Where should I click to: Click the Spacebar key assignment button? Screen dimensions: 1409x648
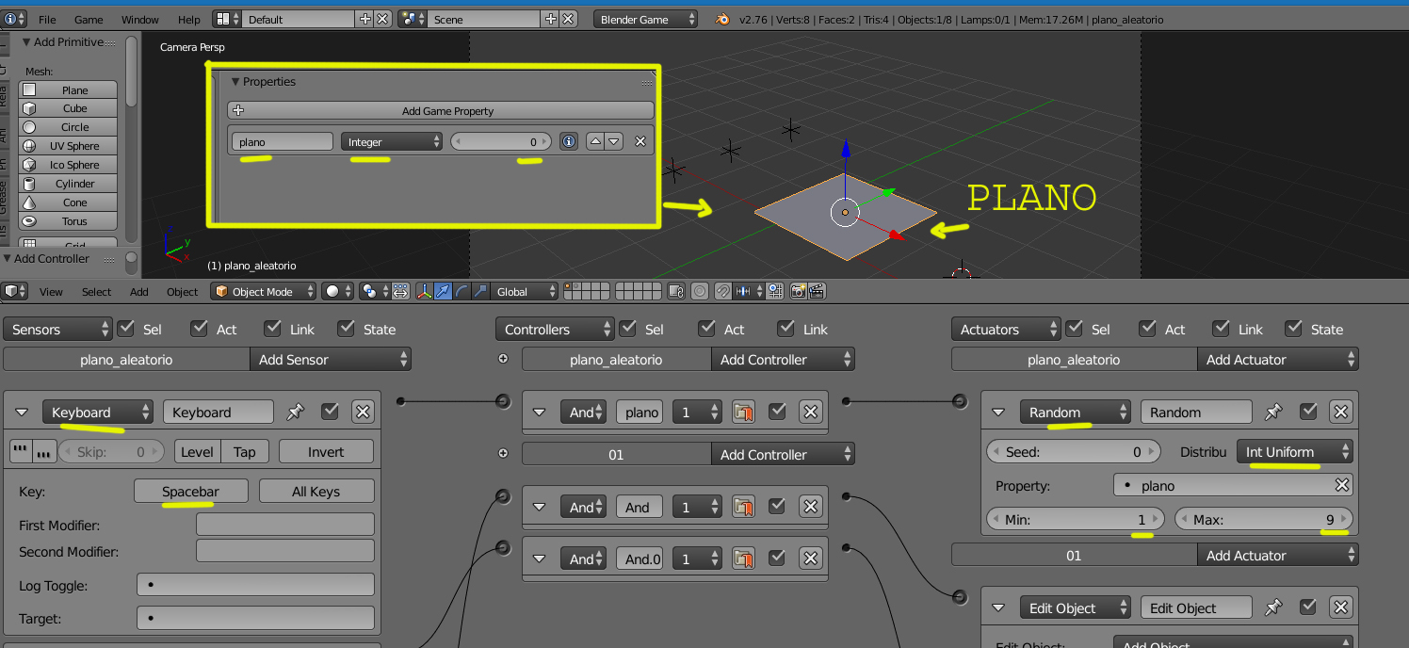coord(191,492)
